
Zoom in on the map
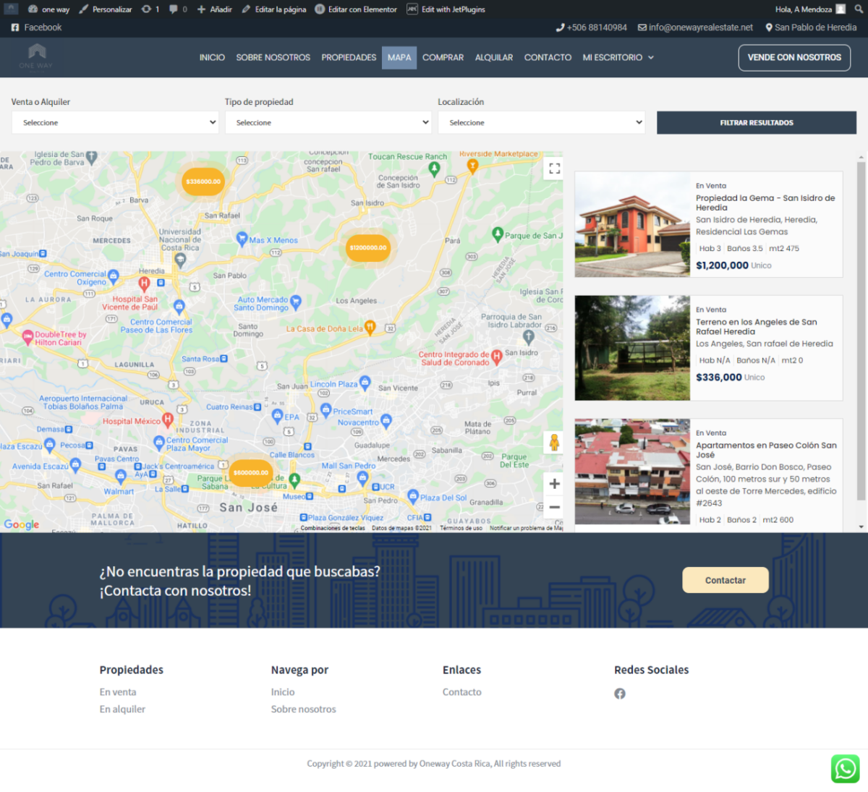tap(554, 484)
